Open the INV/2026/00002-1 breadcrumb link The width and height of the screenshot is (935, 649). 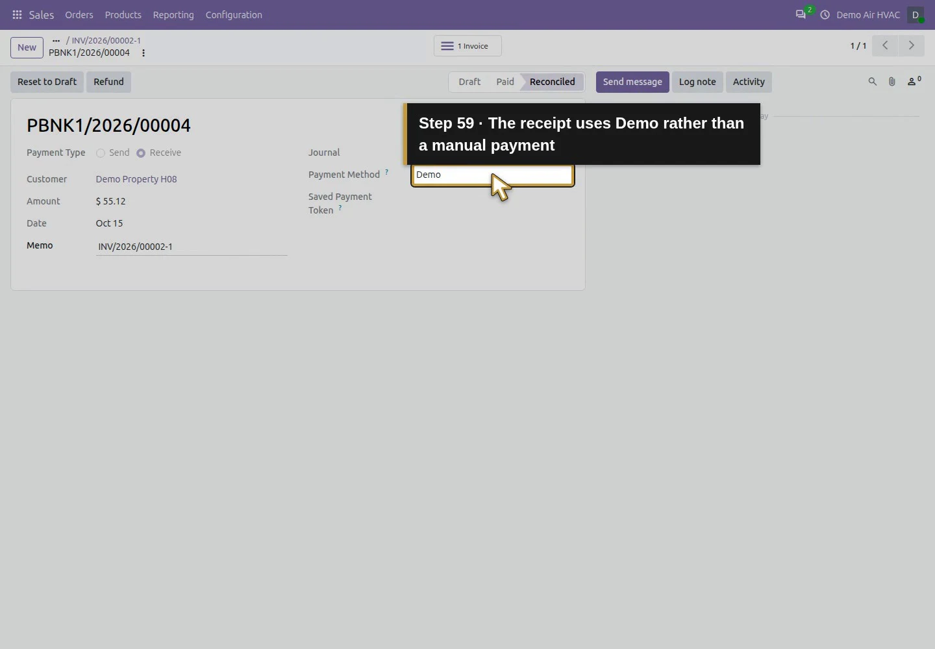pyautogui.click(x=106, y=40)
